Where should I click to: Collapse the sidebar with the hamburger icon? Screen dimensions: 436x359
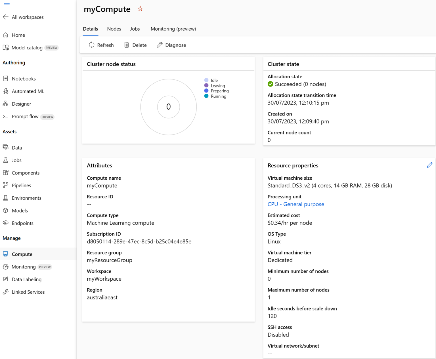[7, 5]
